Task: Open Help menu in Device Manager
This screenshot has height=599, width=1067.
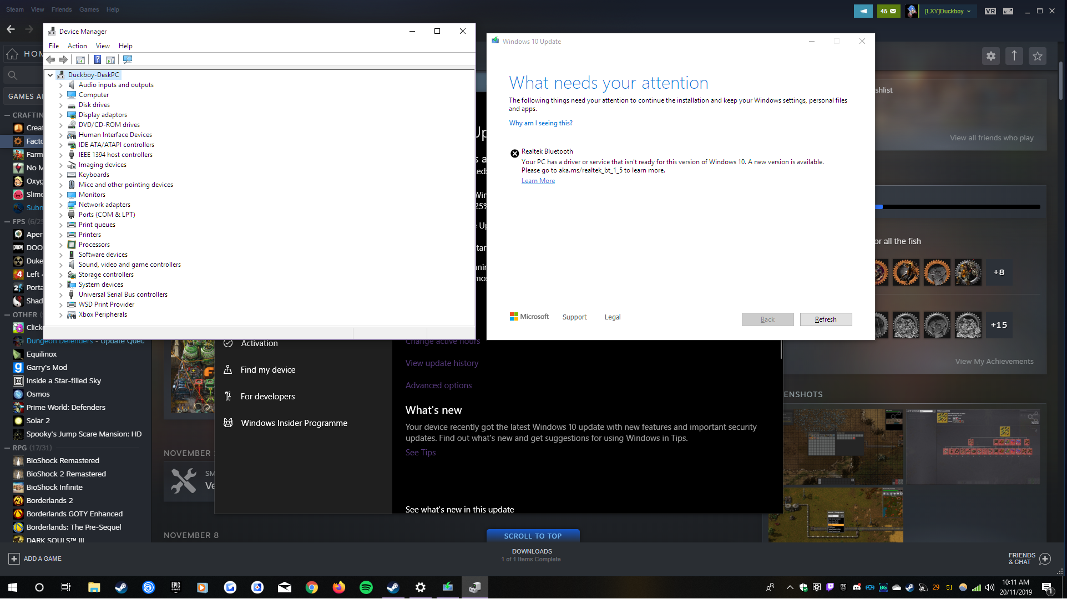Action: 125,46
